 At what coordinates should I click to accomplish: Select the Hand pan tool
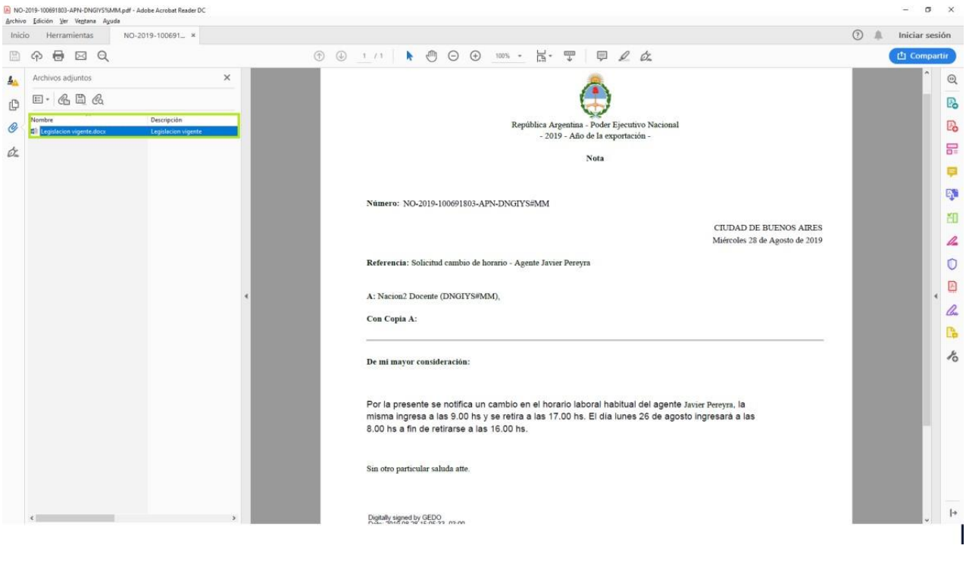click(432, 56)
